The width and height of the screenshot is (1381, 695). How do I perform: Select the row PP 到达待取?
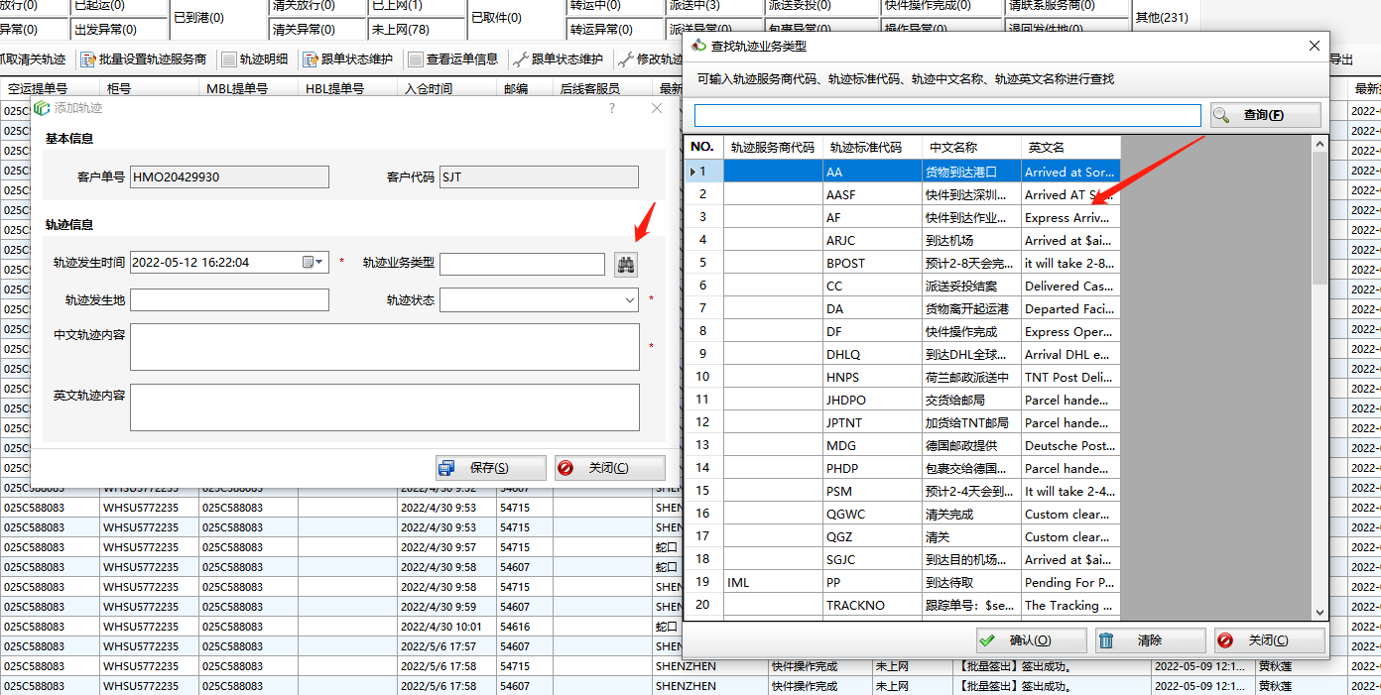[903, 582]
